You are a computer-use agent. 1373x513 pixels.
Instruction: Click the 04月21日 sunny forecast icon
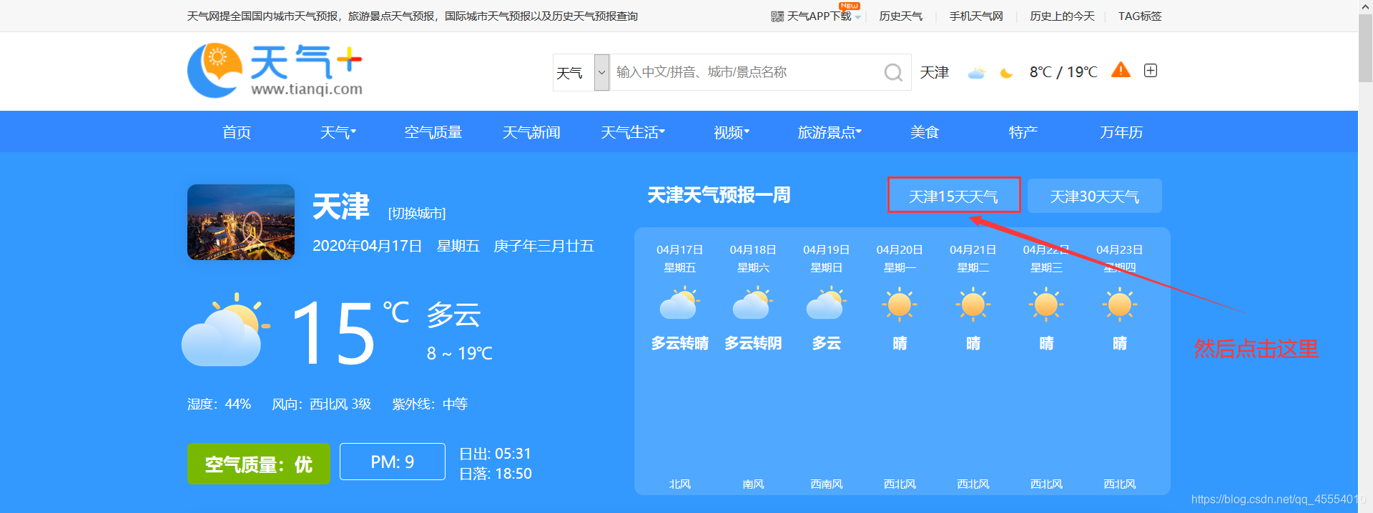click(x=973, y=304)
